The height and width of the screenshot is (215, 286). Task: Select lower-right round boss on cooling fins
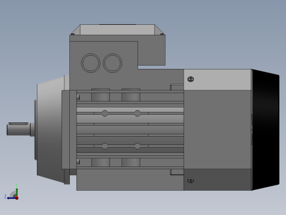click(x=137, y=146)
